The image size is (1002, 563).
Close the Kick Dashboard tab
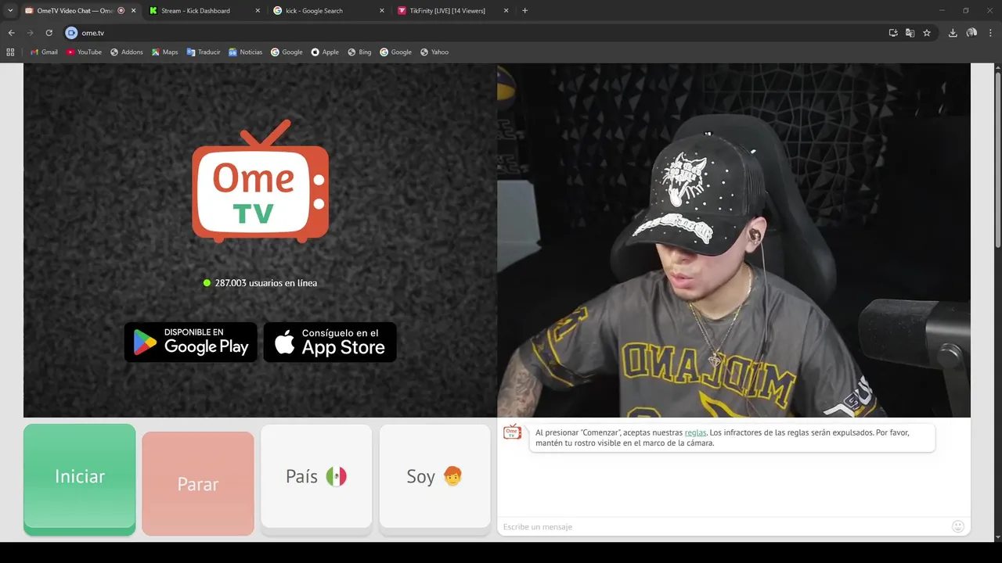pyautogui.click(x=258, y=11)
